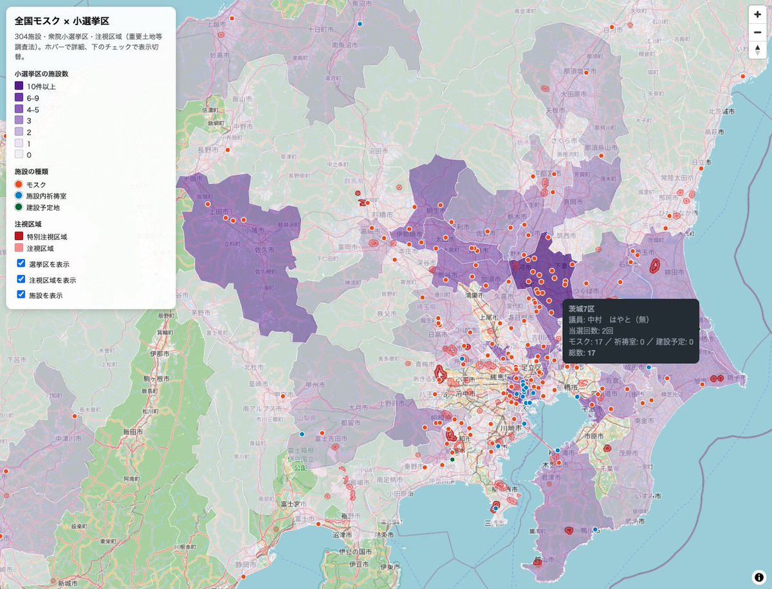Viewport: 772px width, 589px height.
Task: Click the 4–5 legend color swatch
Action: tap(19, 109)
